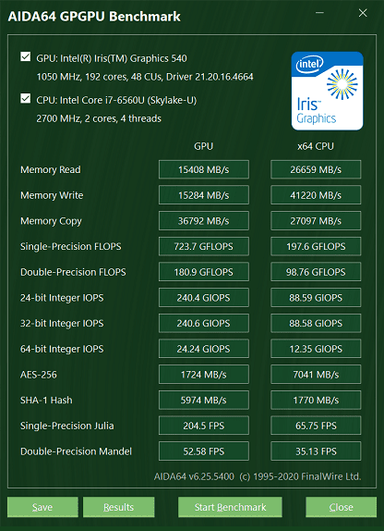Click the Save button
The height and width of the screenshot is (531, 384).
pos(42,507)
